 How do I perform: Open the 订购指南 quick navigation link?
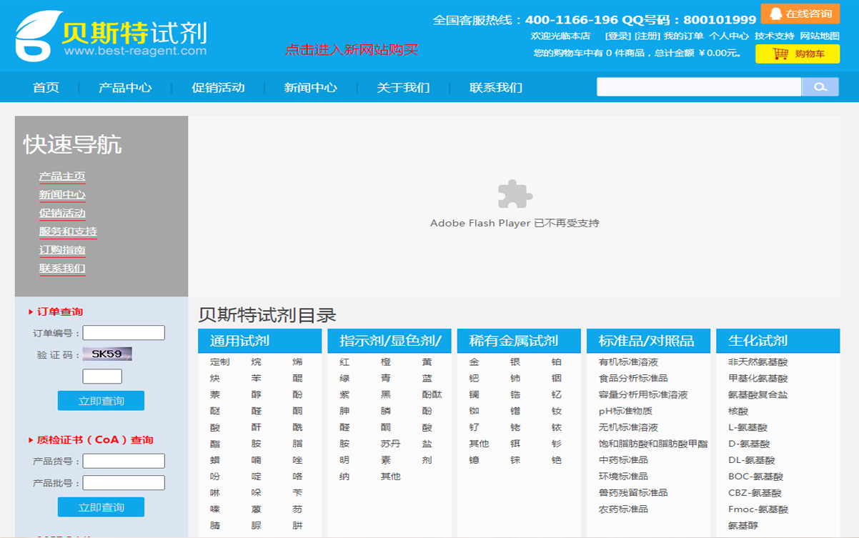(62, 250)
